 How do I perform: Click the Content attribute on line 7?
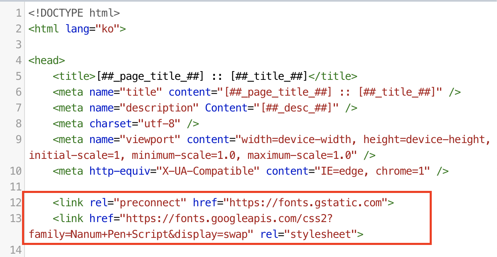226,108
